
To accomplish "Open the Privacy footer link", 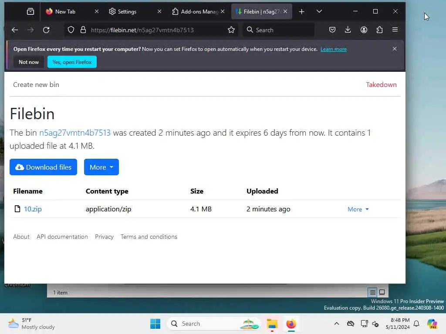I will pos(104,237).
